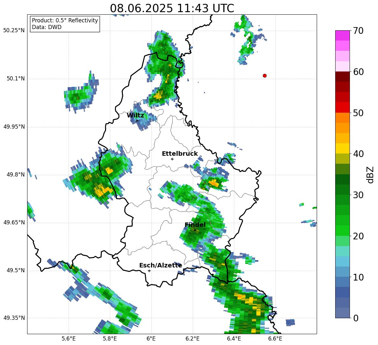Click the Wiltz city label

point(135,116)
